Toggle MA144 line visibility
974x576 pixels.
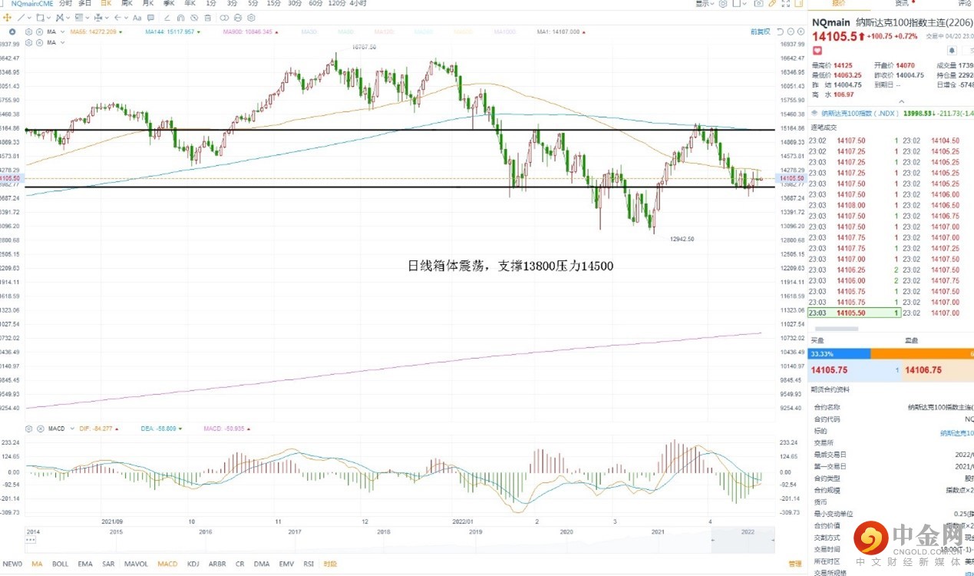click(x=172, y=31)
